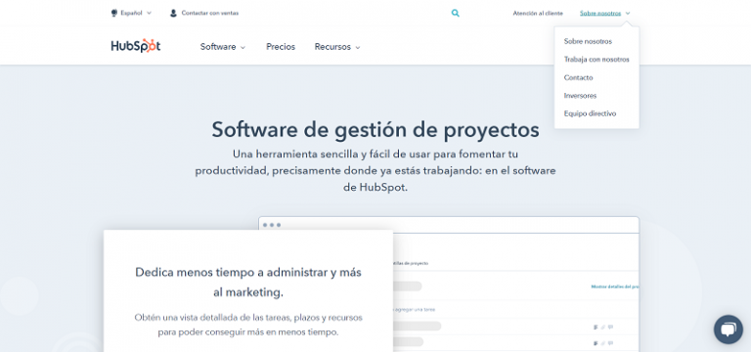The height and width of the screenshot is (352, 751).
Task: Select Sobre nosotros in the dropdown list
Action: tap(588, 41)
